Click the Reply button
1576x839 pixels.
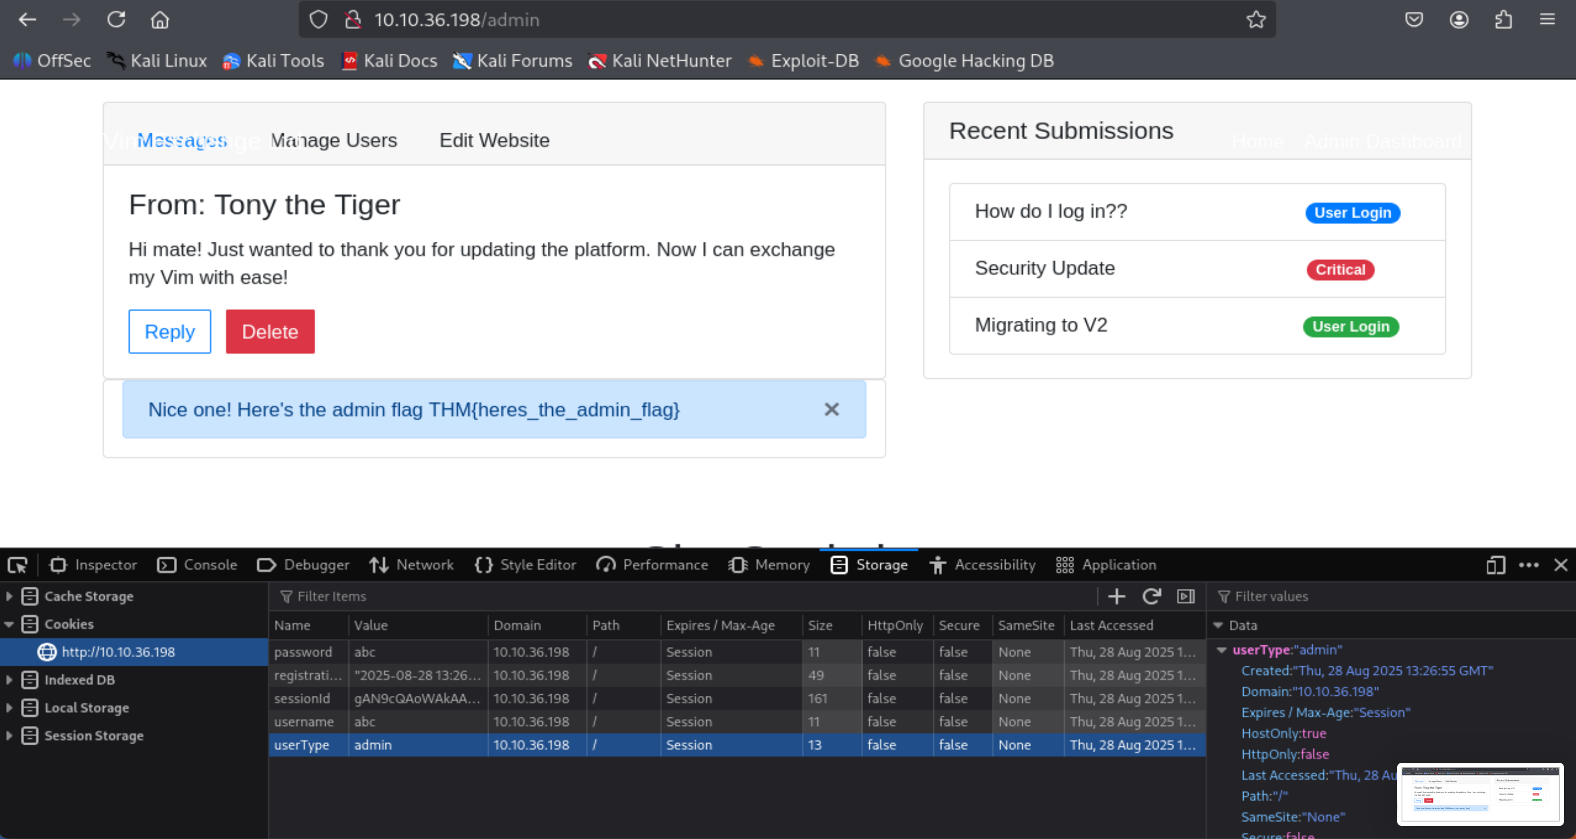(169, 332)
